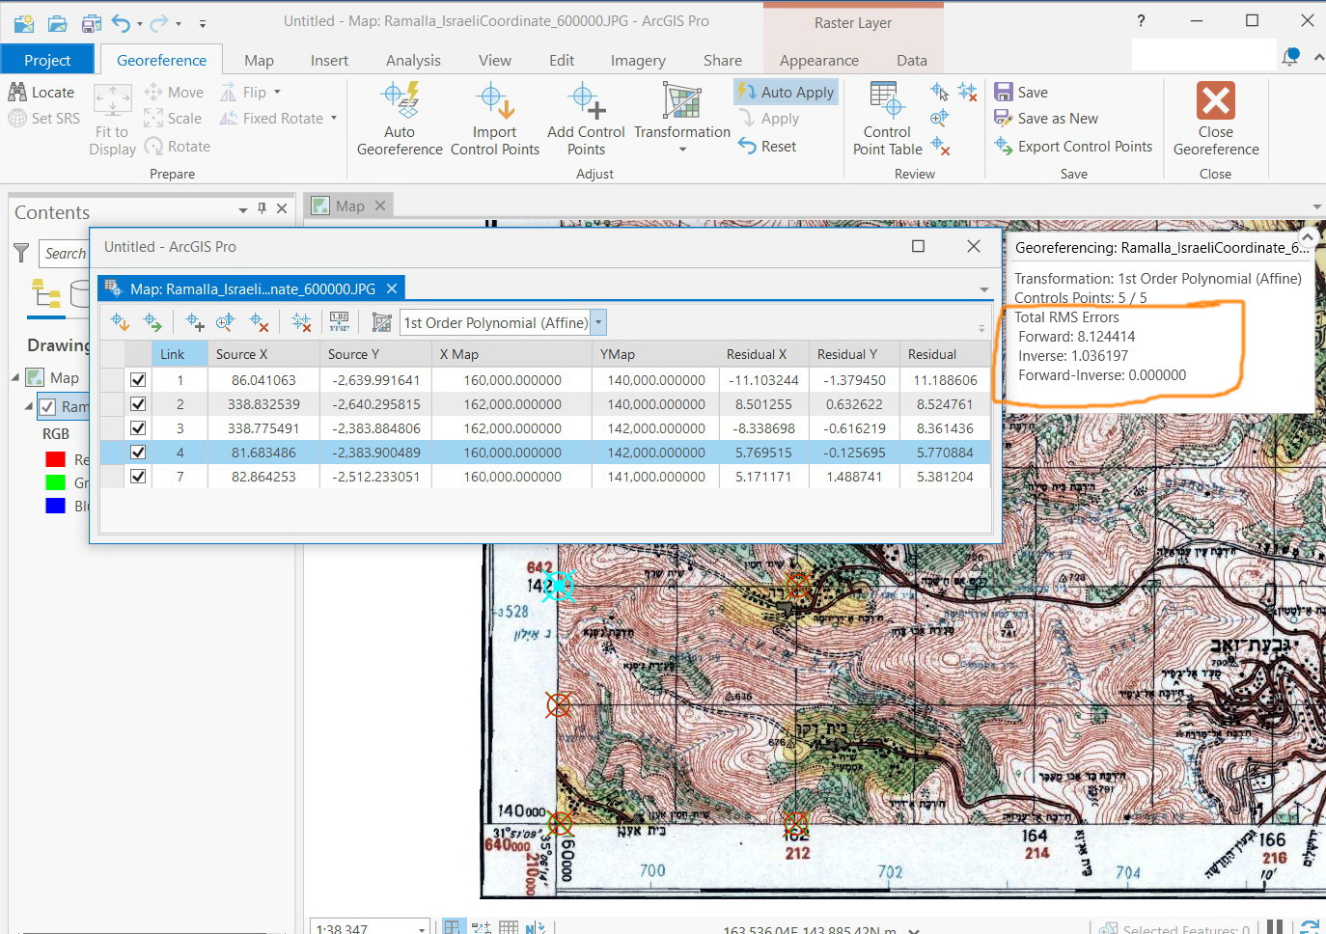Screen dimensions: 1326x934
Task: Uncheck Link row 2 checkbox
Action: tap(138, 403)
